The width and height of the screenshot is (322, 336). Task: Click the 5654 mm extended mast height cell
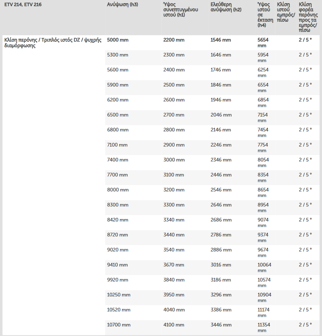pos(264,43)
